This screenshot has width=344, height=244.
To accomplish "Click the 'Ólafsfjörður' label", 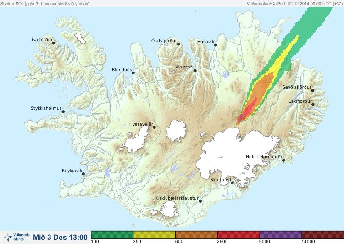I will (x=164, y=41).
